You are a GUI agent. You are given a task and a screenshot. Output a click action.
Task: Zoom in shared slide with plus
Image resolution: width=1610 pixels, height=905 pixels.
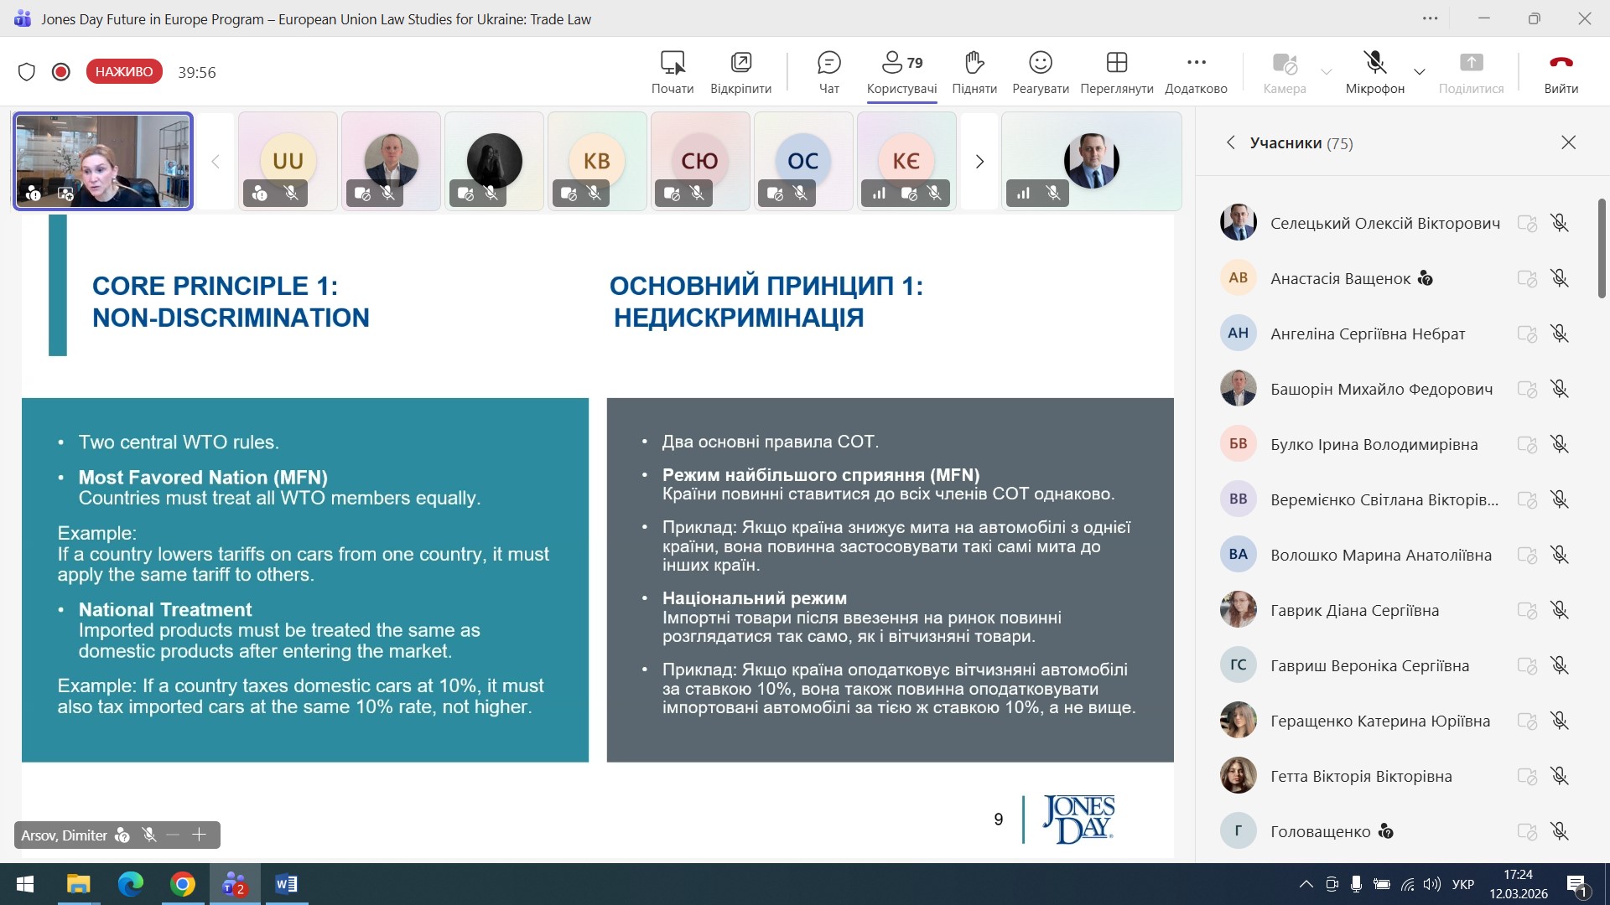199,835
